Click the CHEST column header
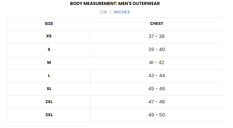Image resolution: width=233 pixels, height=128 pixels. [157, 24]
